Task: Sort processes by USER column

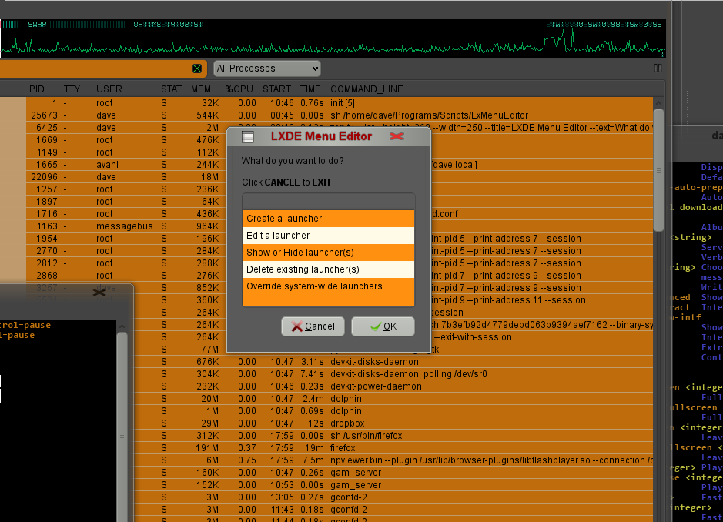Action: tap(109, 89)
